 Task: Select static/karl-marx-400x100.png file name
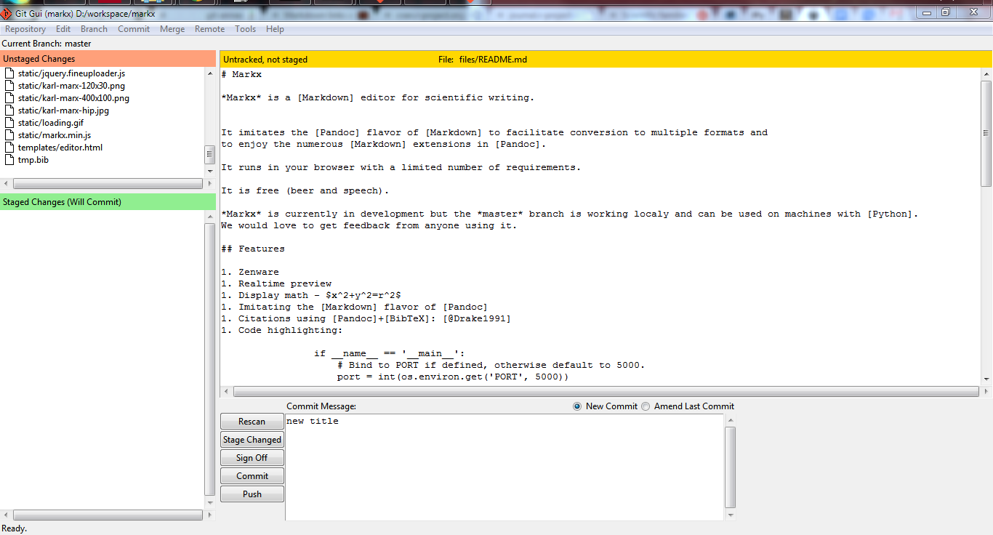(x=73, y=98)
